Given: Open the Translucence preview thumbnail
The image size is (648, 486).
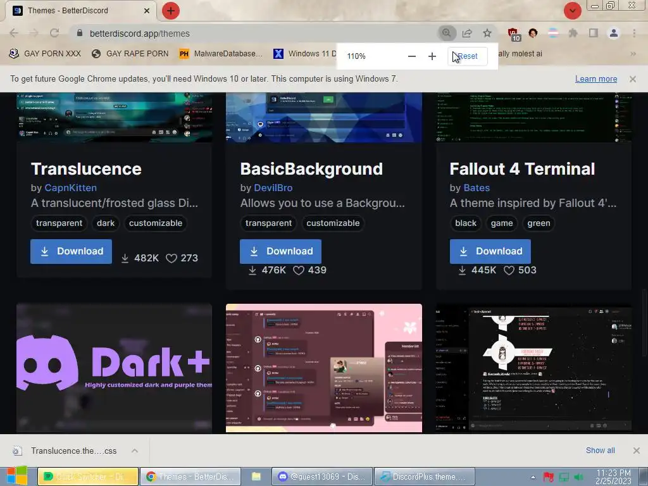Looking at the screenshot, I should click(x=114, y=117).
